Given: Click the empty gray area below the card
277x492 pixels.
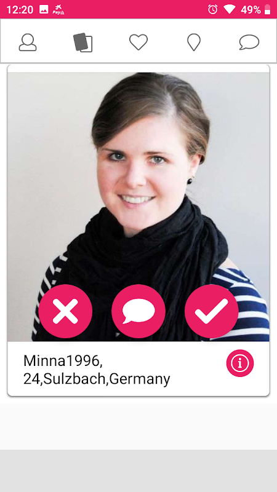Looking at the screenshot, I should [x=138, y=470].
